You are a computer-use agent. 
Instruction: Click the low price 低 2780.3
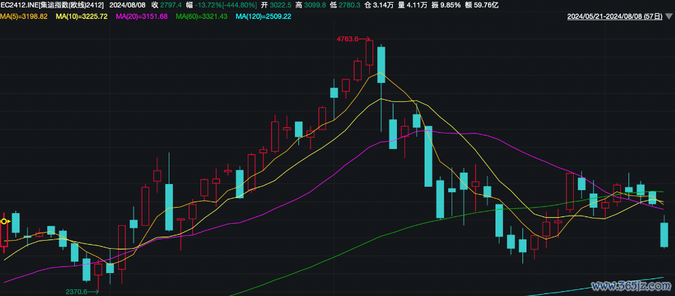click(345, 5)
